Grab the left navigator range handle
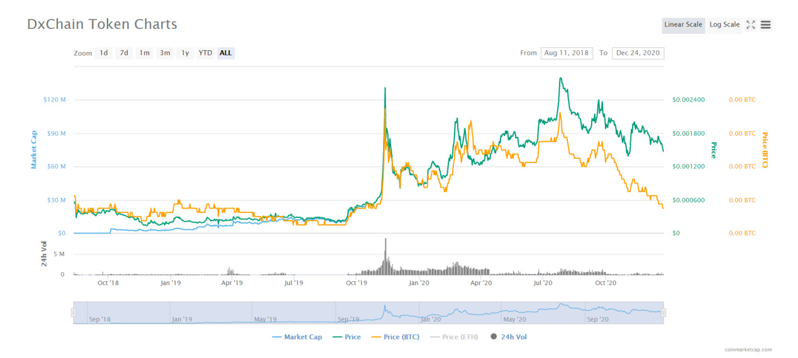 [x=74, y=312]
